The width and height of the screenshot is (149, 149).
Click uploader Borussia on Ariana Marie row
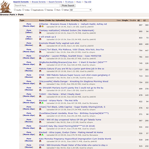click(x=94, y=103)
